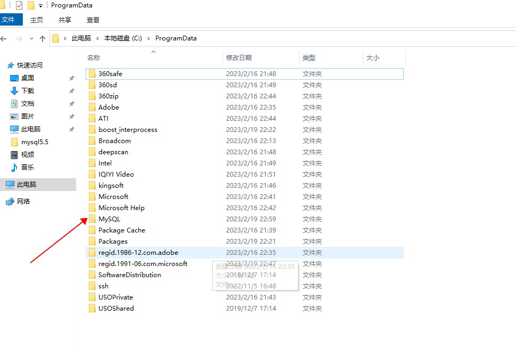This screenshot has height=349, width=516.
Task: Click the 2023/2/19 22:22 date of boost_interprocess
Action: pyautogui.click(x=251, y=130)
